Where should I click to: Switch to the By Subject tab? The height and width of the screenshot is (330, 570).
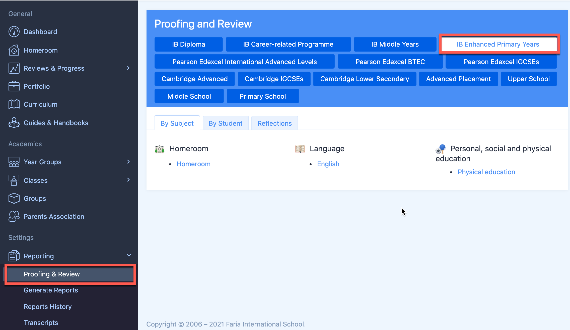tap(177, 123)
